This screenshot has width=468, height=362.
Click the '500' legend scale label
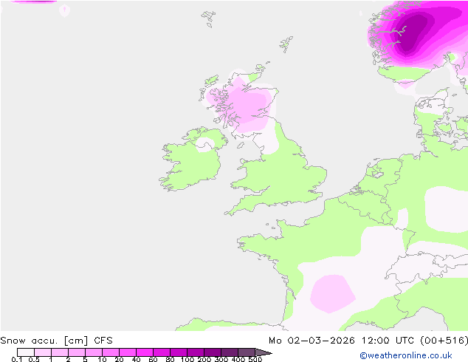(x=255, y=359)
